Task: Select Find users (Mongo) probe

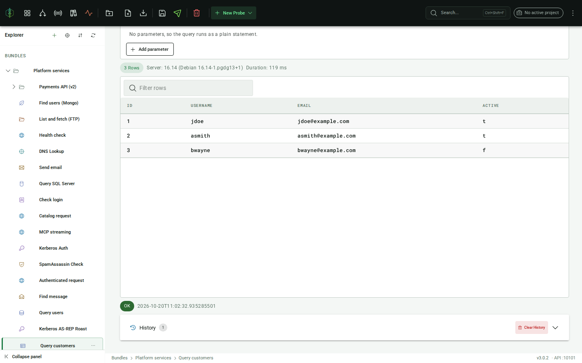Action: [x=59, y=103]
